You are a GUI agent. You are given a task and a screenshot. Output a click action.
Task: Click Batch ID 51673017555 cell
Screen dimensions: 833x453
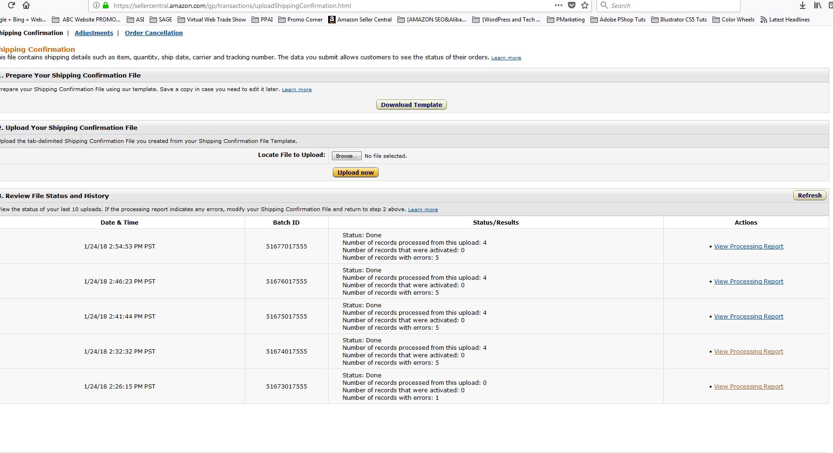pyautogui.click(x=287, y=386)
